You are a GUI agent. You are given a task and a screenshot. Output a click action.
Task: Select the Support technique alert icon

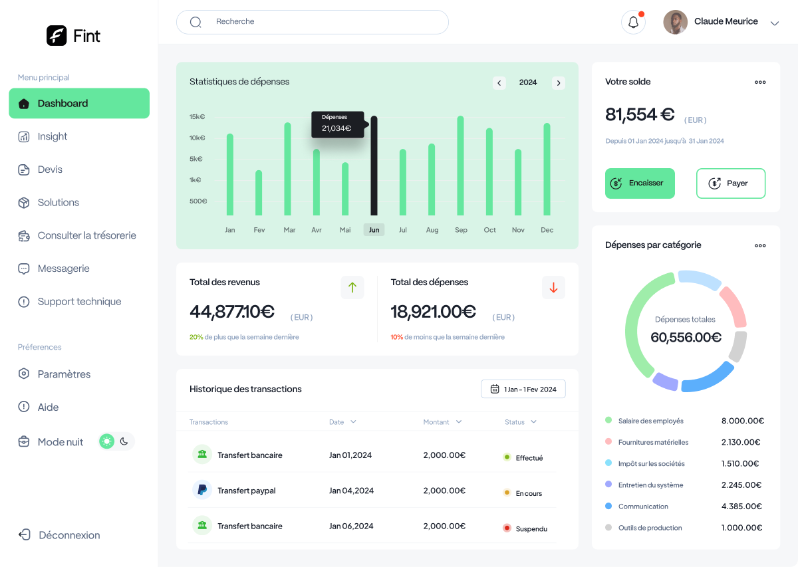24,302
